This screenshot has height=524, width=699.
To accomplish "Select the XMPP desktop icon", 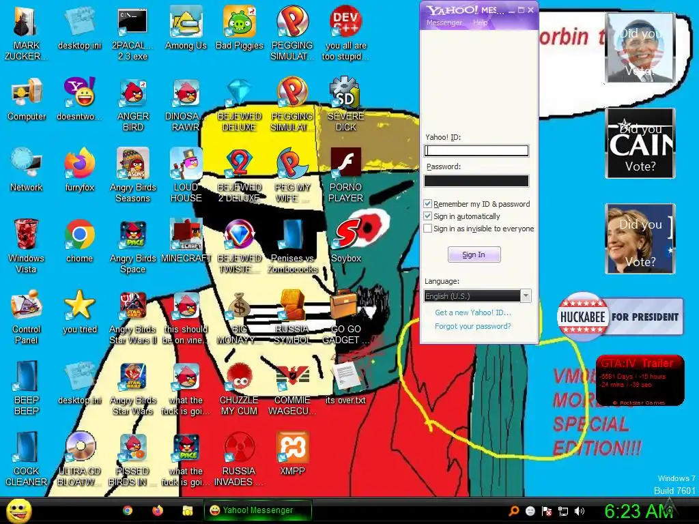I will pyautogui.click(x=292, y=454).
